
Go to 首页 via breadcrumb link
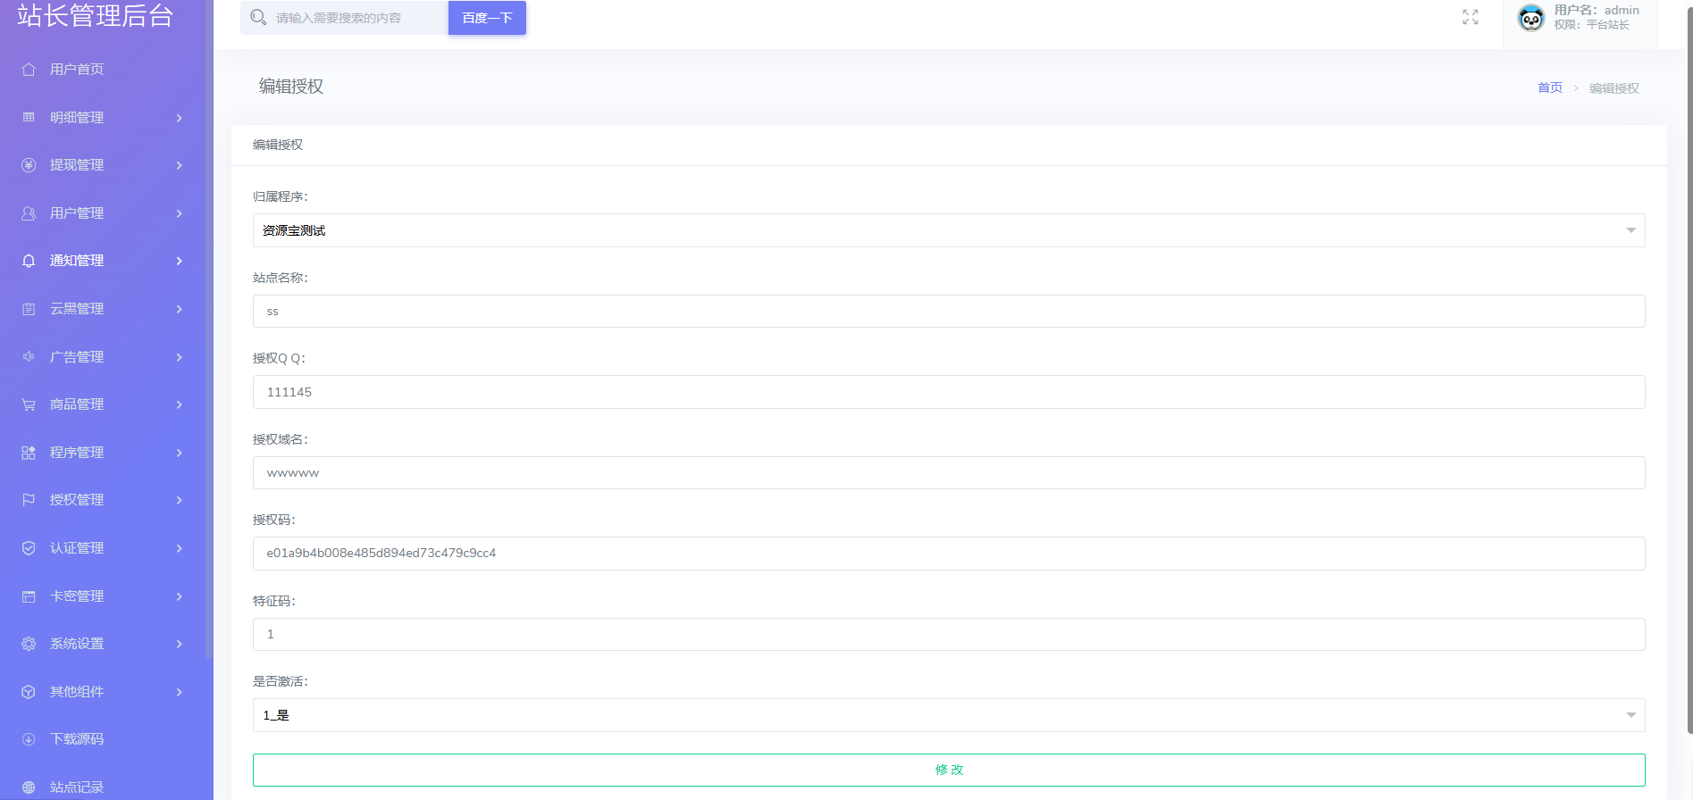(x=1550, y=87)
